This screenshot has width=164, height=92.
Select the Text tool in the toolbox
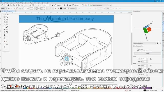(x=7, y=25)
